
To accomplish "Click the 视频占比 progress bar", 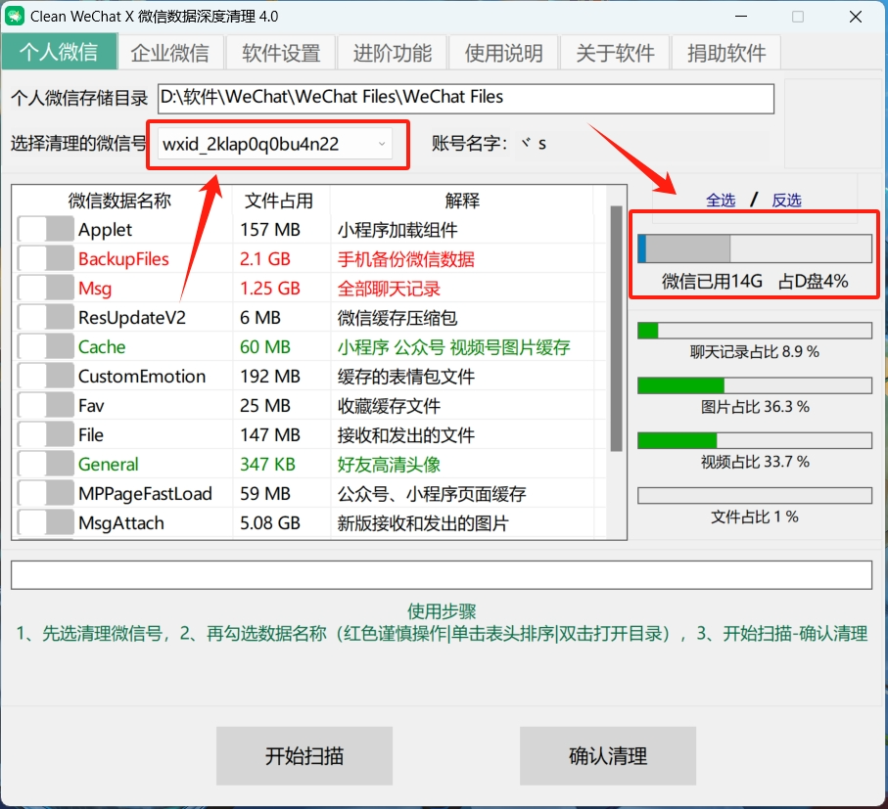I will 754,441.
